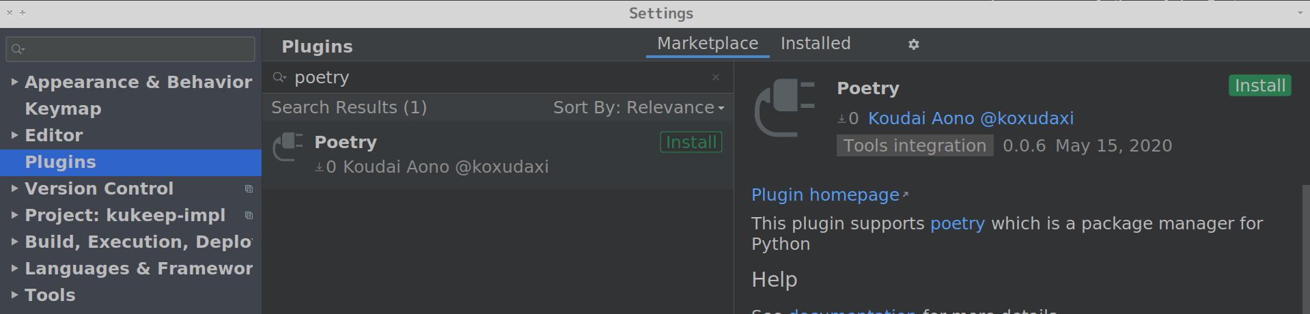1310x314 pixels.
Task: Expand the Tools settings section
Action: tap(14, 295)
